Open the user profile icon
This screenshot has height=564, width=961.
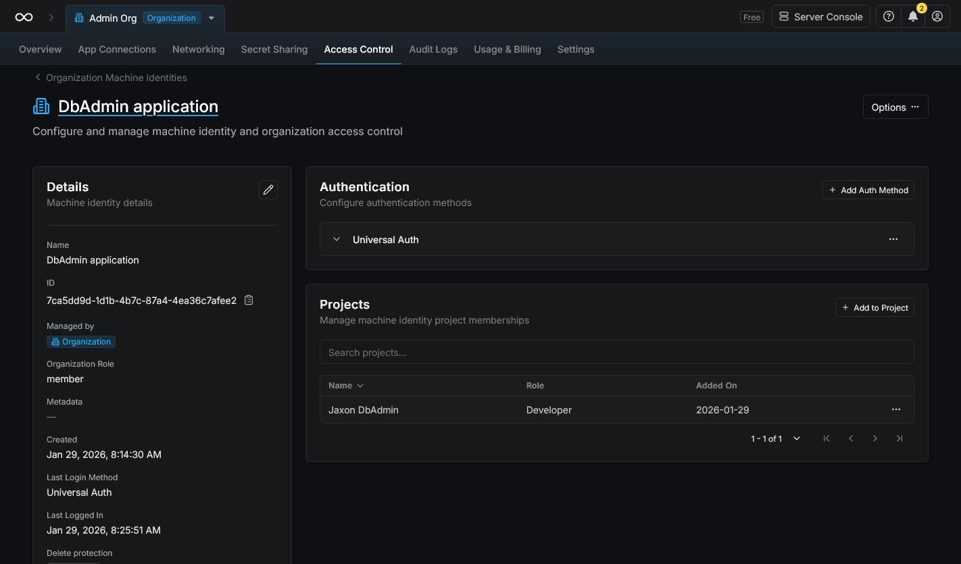(937, 17)
